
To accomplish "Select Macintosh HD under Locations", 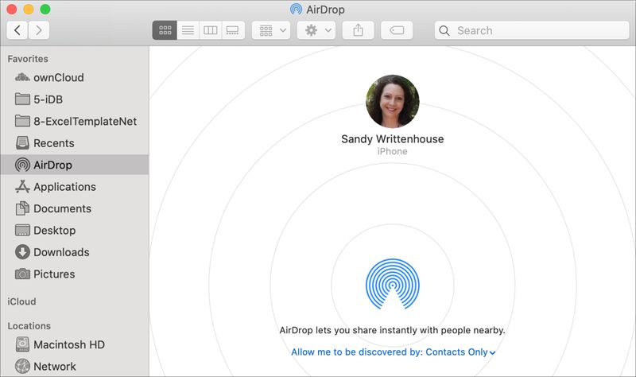I will 75,344.
